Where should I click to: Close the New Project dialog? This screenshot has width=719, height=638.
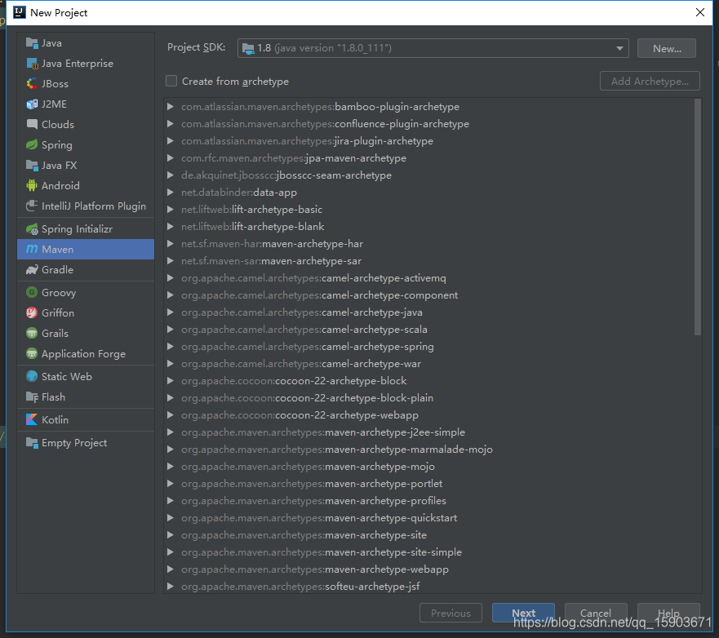[x=699, y=12]
